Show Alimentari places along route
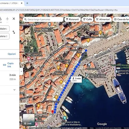This screenshot has width=129, height=129. [103, 19]
